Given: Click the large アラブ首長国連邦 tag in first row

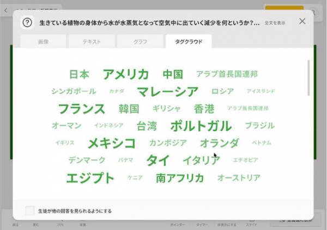Looking at the screenshot, I should tap(227, 74).
